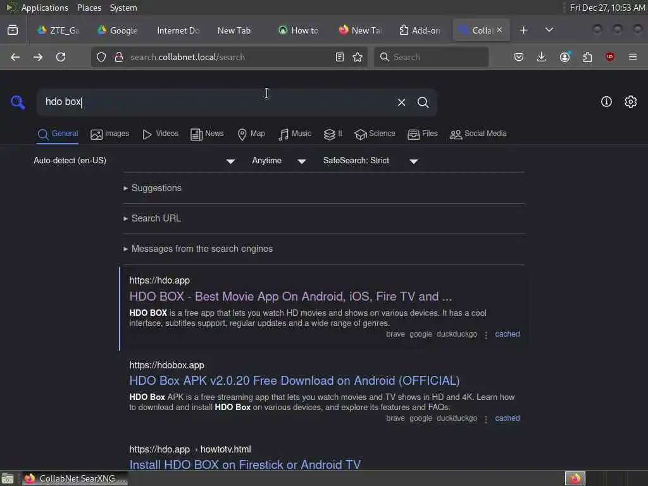The height and width of the screenshot is (486, 648).
Task: Open cached link for hdobox.app result
Action: 508,418
